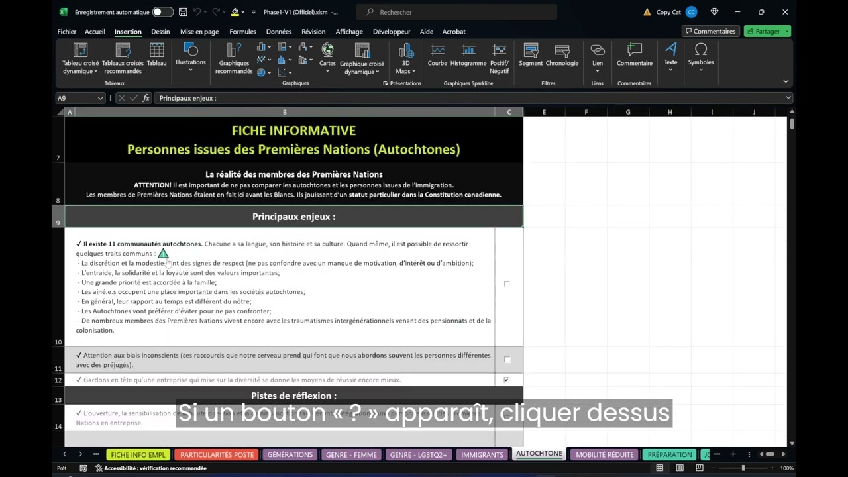Tick the checkbox beside the 11 communautés row
Screen dimensions: 848x477
point(507,284)
